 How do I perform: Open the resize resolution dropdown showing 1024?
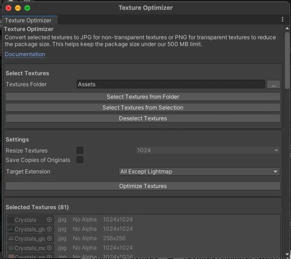208,150
